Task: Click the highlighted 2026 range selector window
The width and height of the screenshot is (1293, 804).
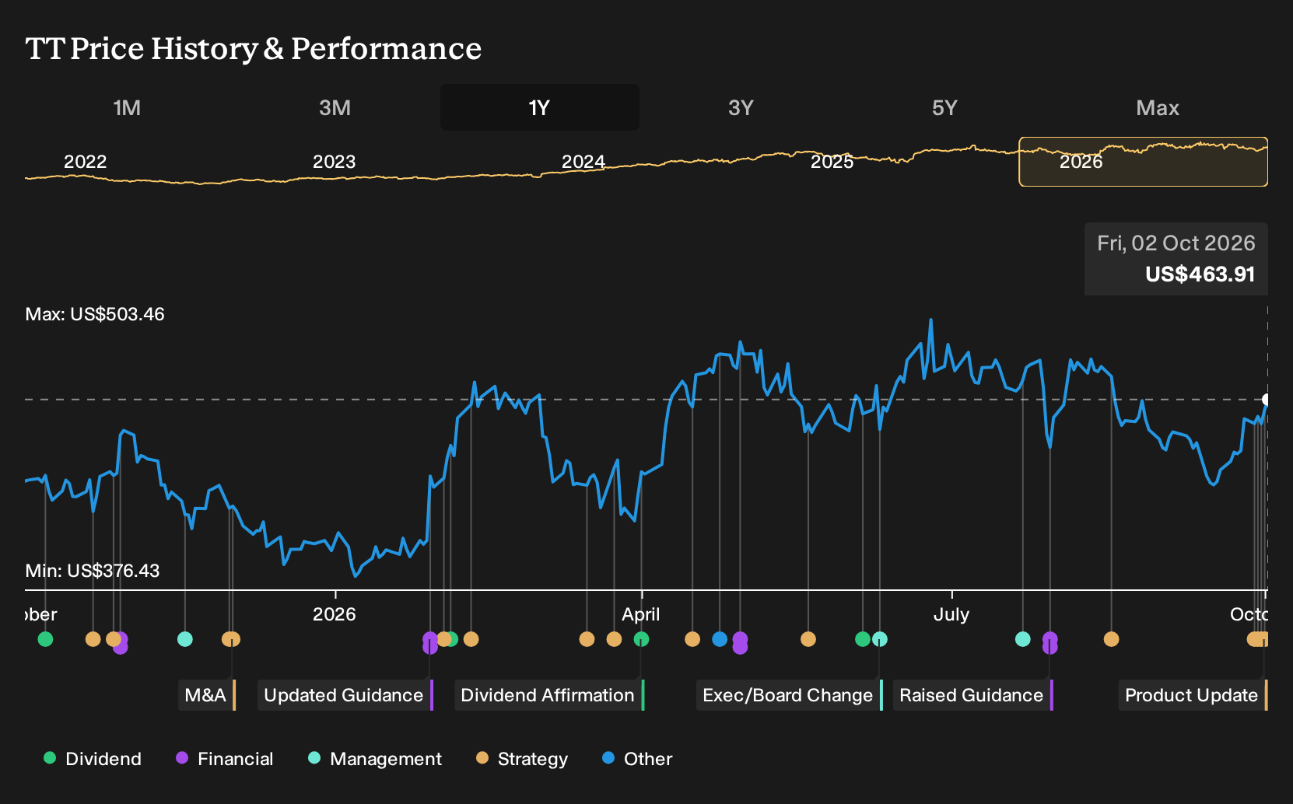Action: click(1143, 162)
